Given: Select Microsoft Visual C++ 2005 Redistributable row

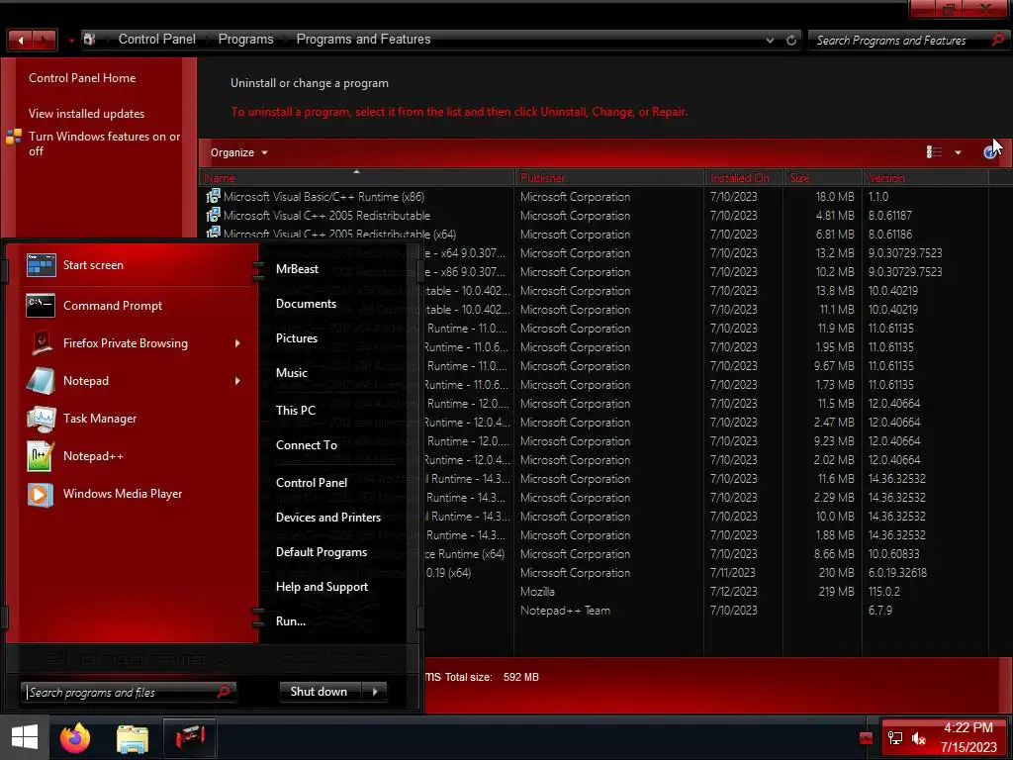Looking at the screenshot, I should pyautogui.click(x=595, y=215).
